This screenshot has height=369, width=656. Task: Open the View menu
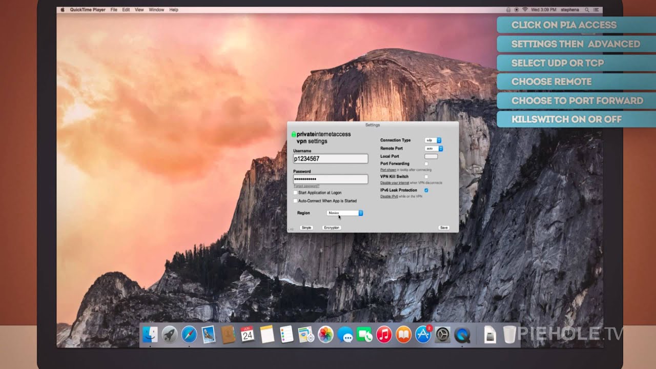[x=139, y=10]
